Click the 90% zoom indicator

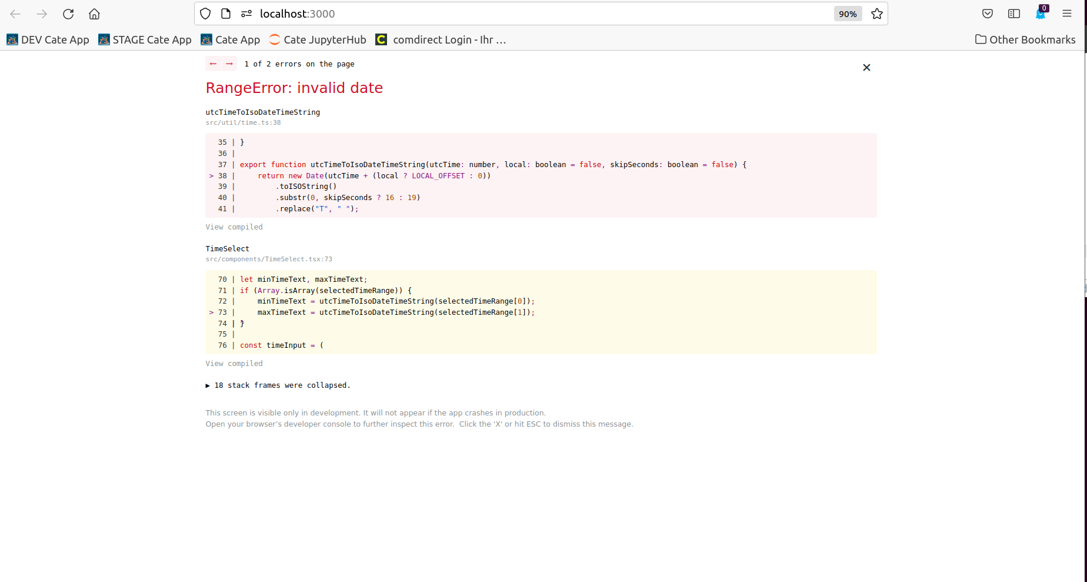[848, 14]
